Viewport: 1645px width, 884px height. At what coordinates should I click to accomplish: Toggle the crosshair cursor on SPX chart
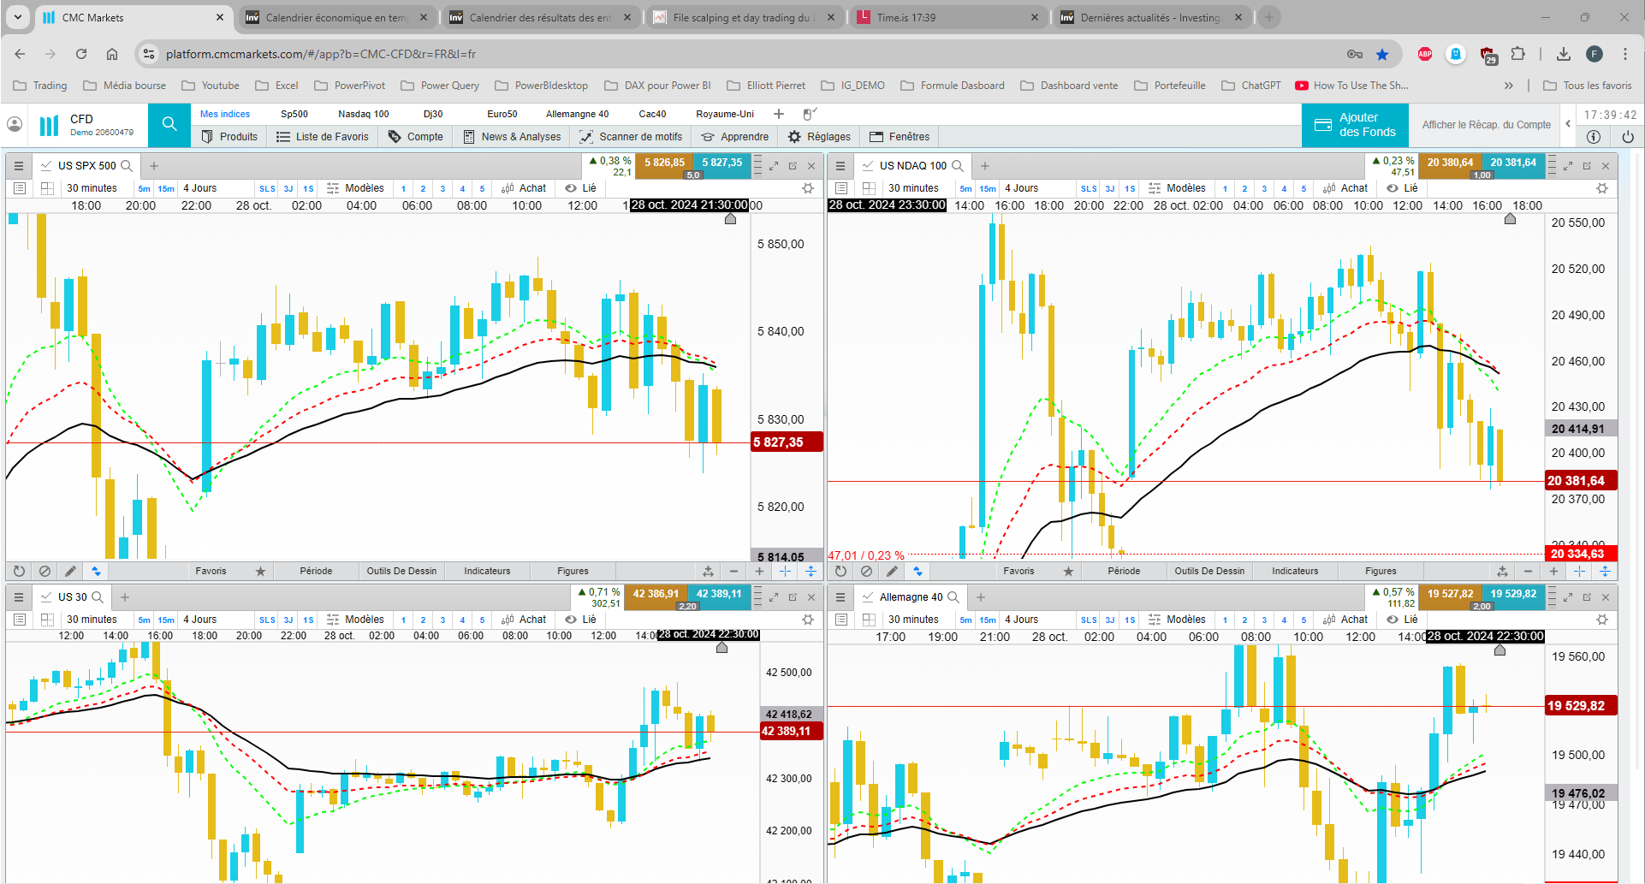[x=785, y=571]
